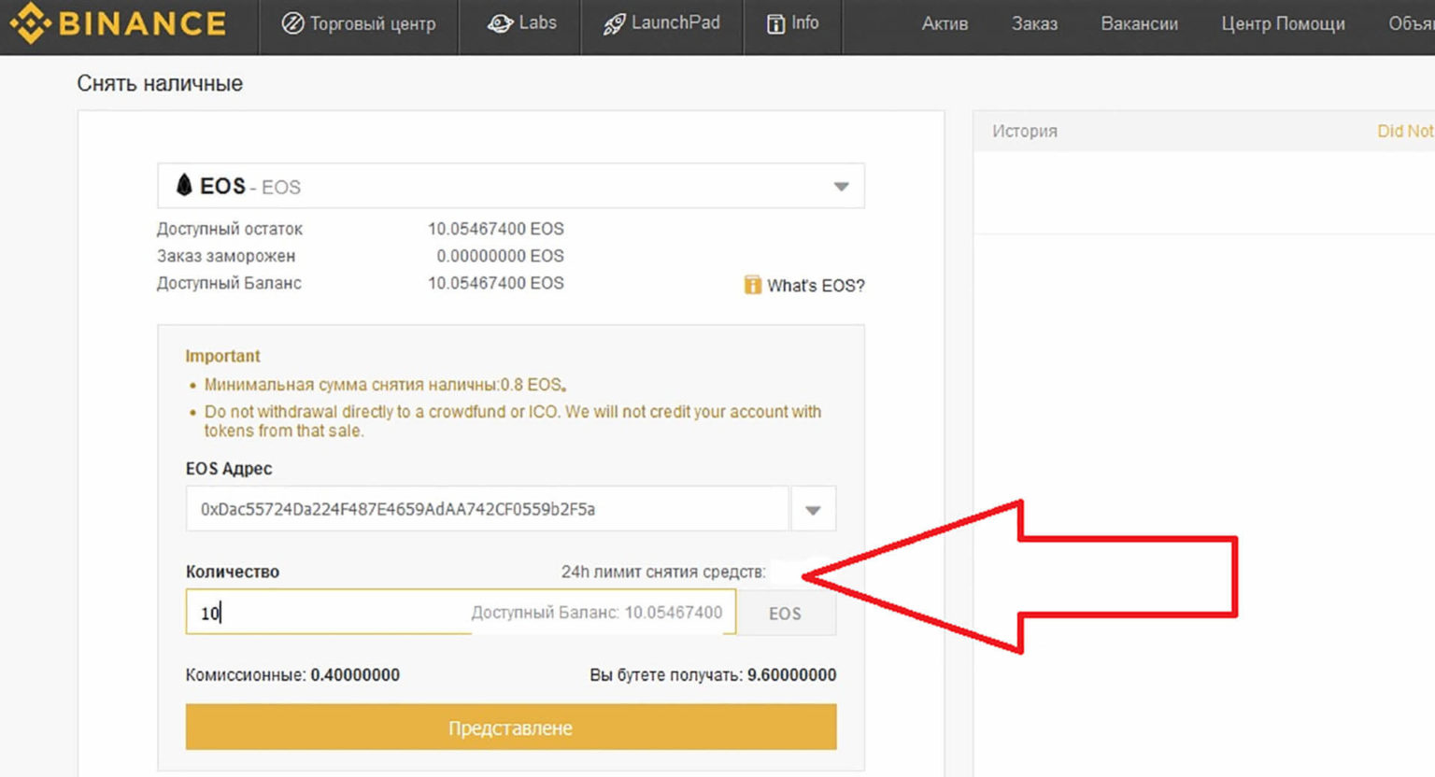Expand the EOS coin selector dropdown

click(841, 187)
